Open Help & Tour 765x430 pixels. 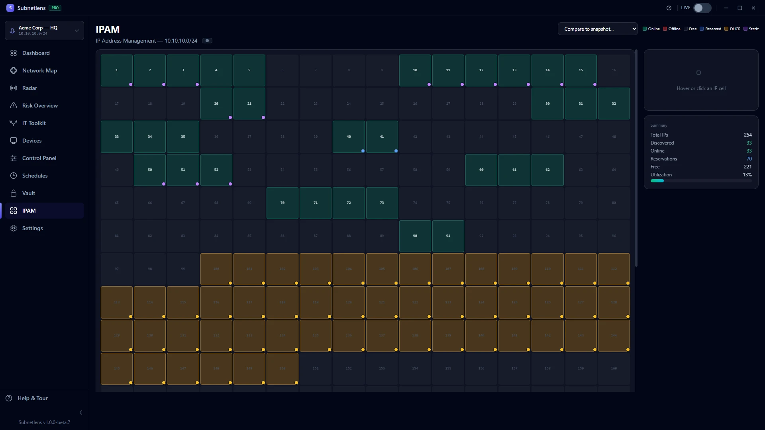click(27, 398)
